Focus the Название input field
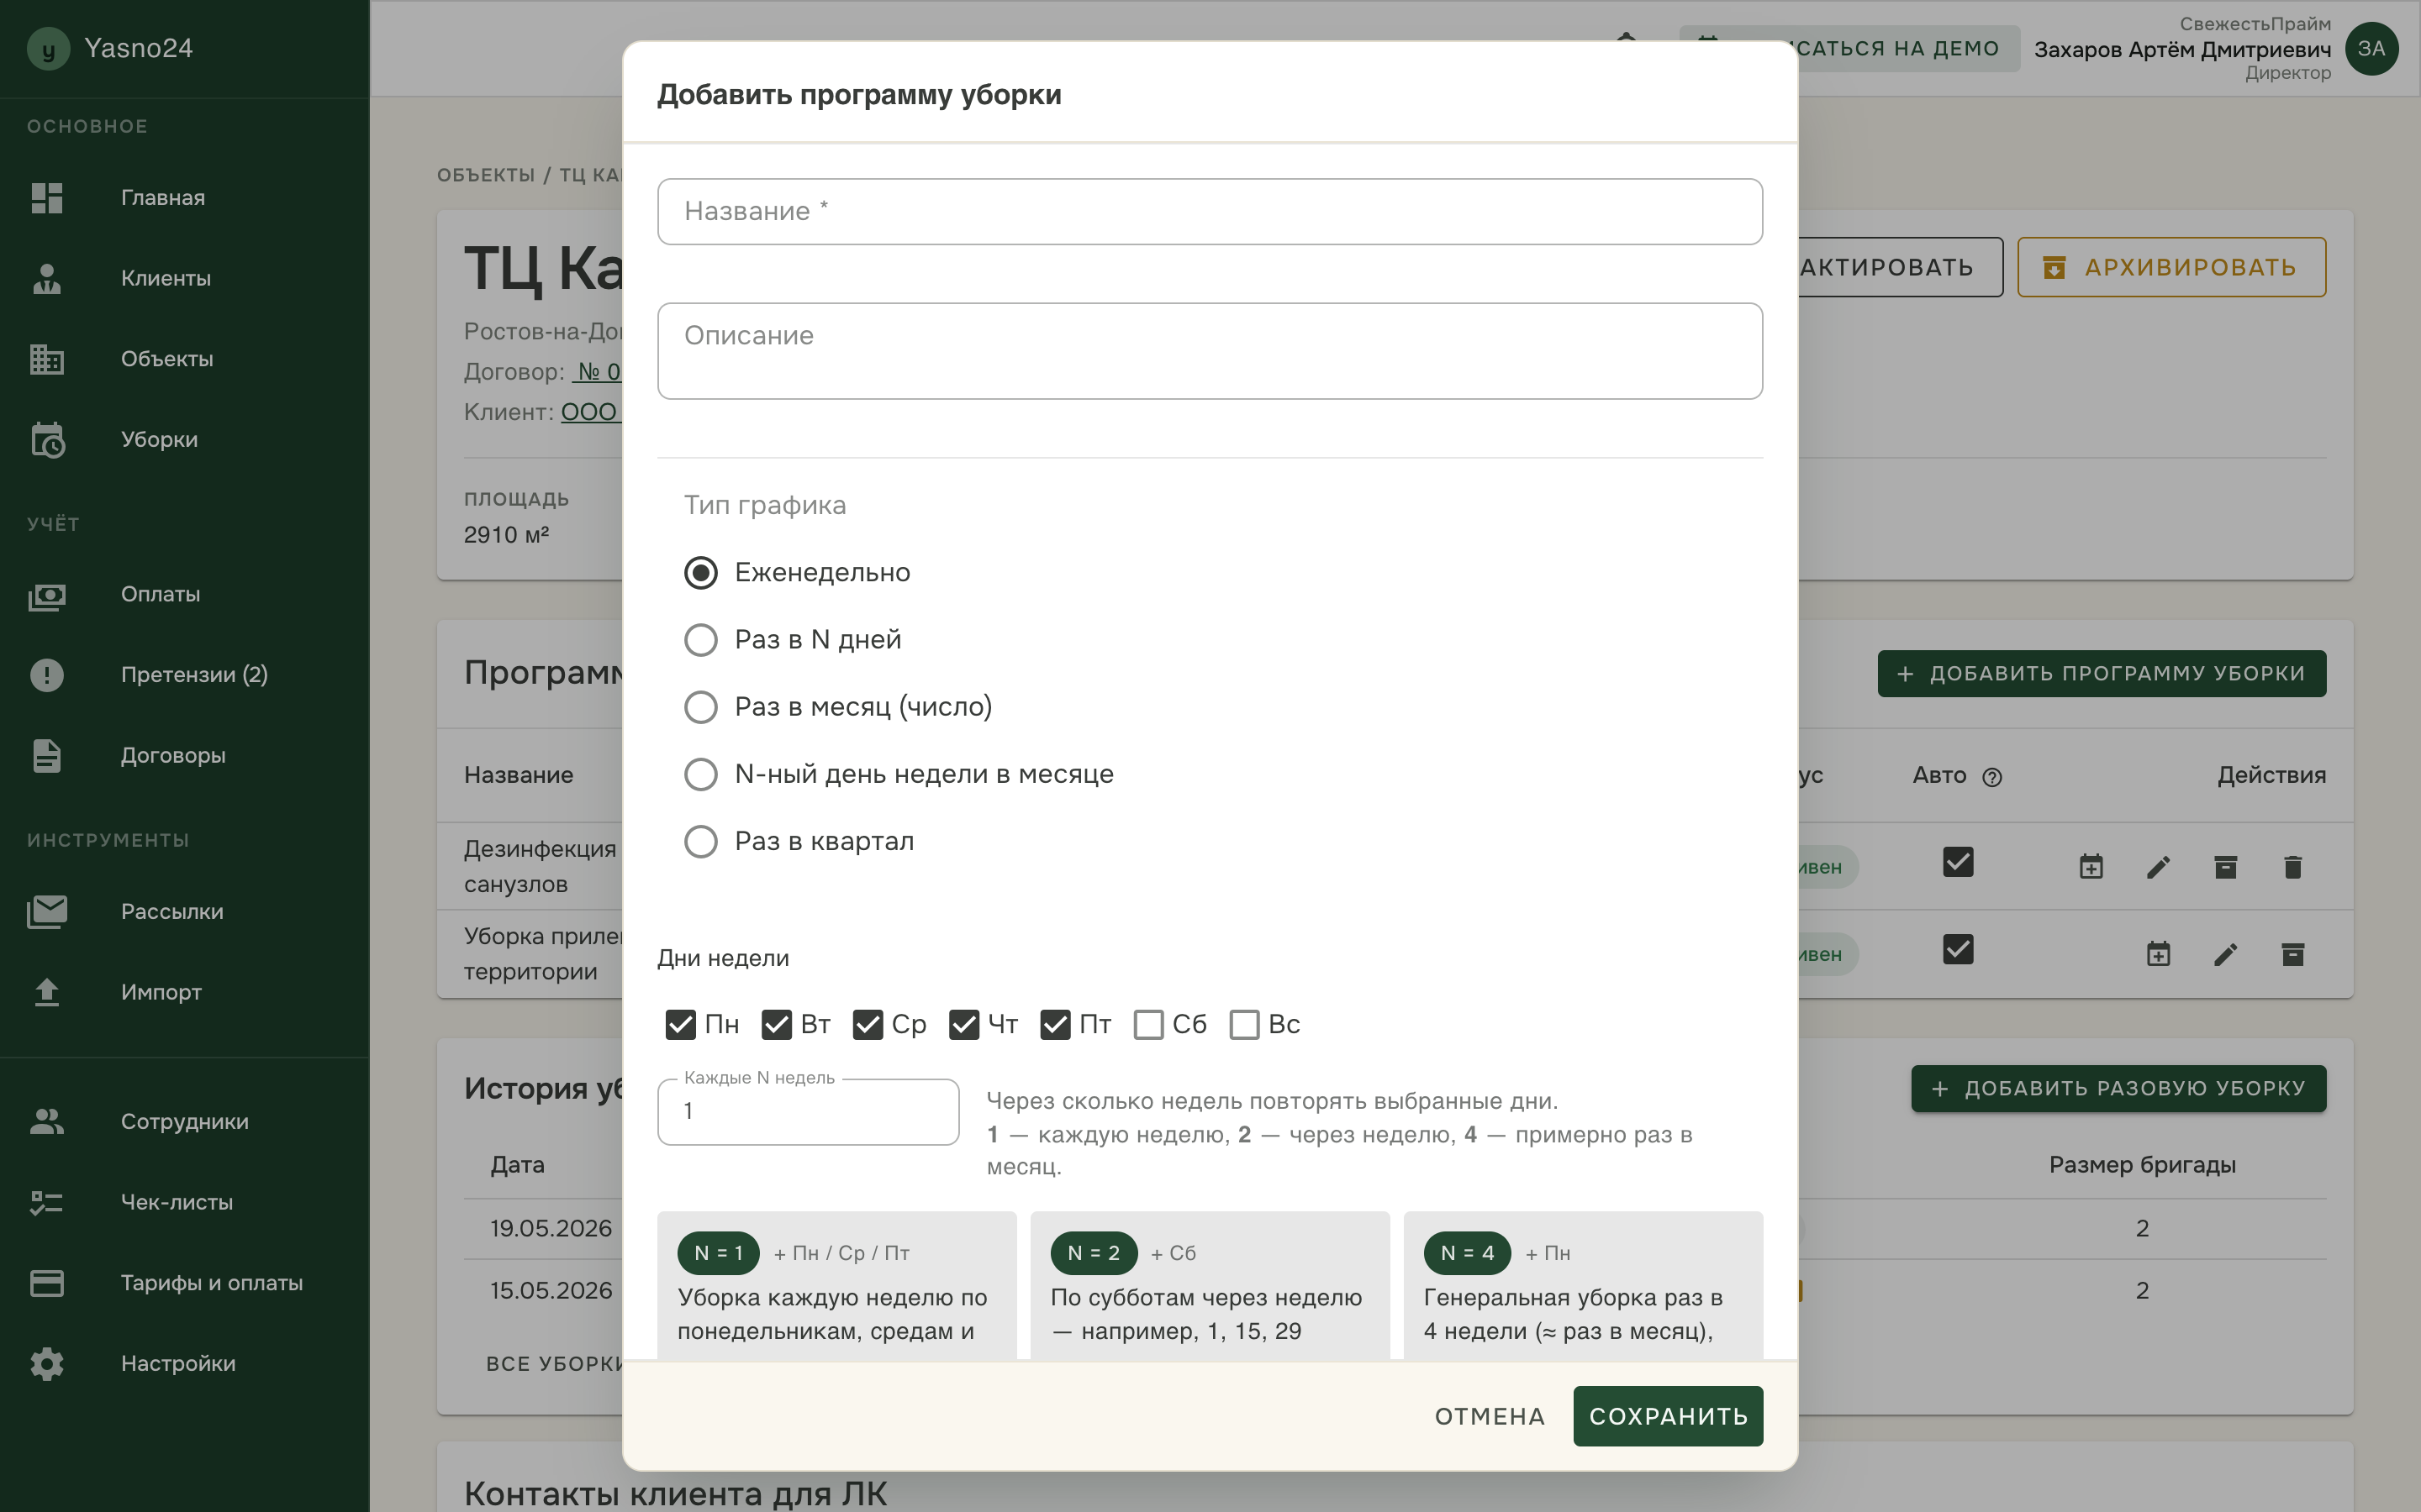 1210,212
